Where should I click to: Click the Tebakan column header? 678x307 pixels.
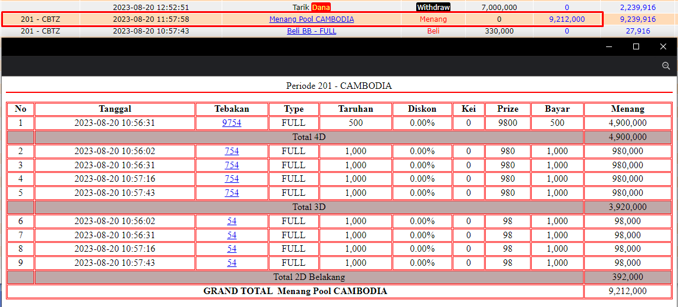[x=232, y=109]
